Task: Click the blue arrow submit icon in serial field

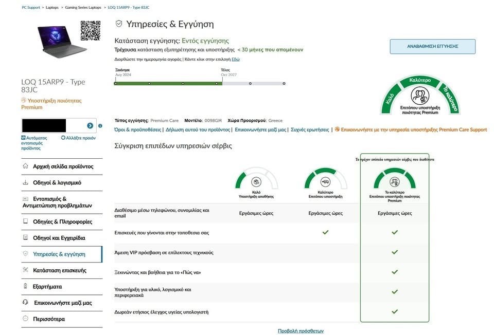Action: pos(90,125)
